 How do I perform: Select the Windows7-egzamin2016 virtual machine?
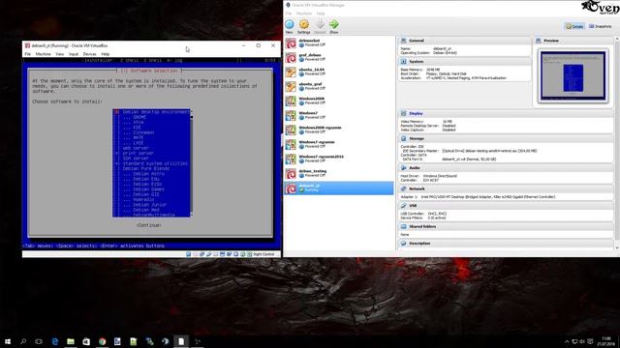tap(339, 159)
